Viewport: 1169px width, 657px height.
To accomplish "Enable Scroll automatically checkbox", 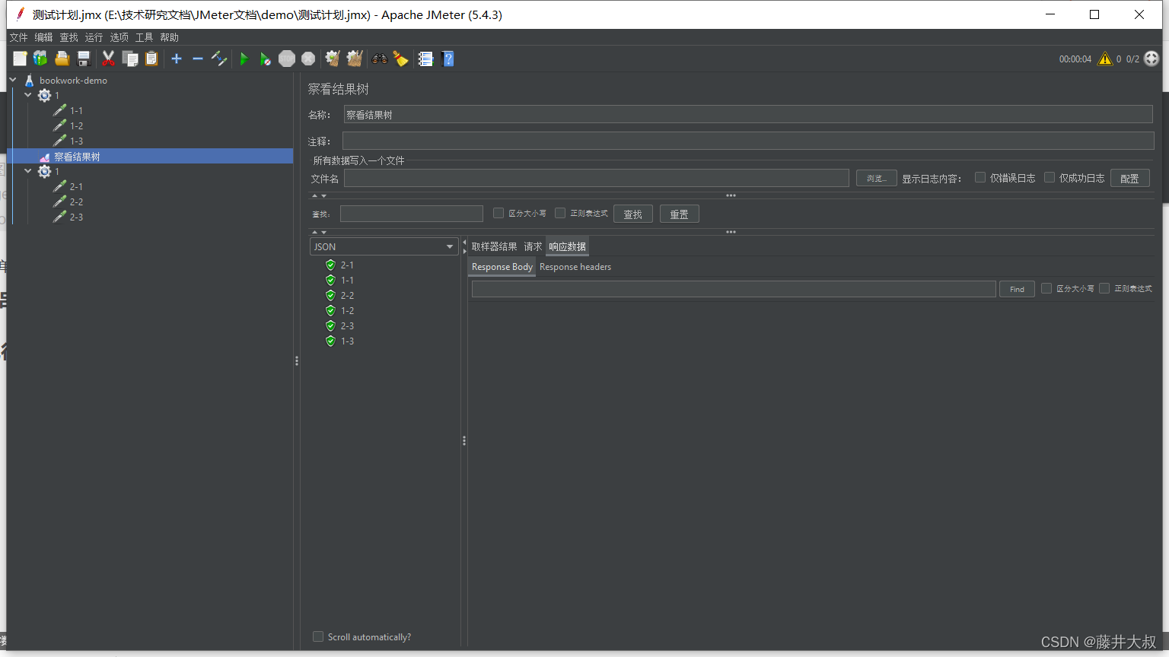I will pos(318,636).
